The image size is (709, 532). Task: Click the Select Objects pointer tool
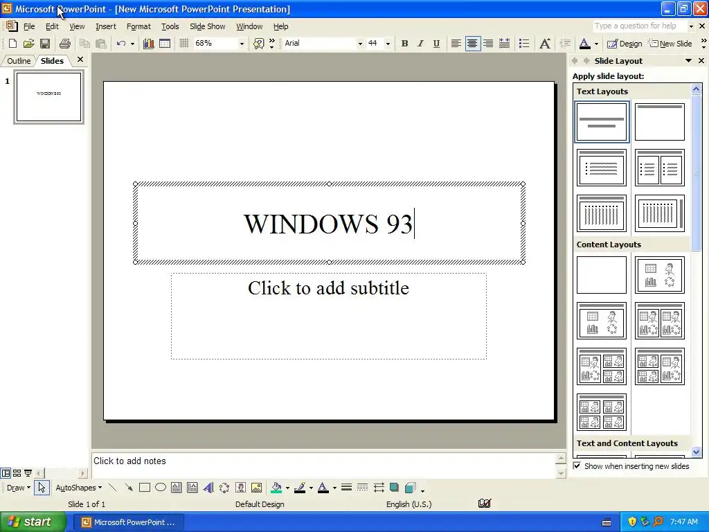42,488
